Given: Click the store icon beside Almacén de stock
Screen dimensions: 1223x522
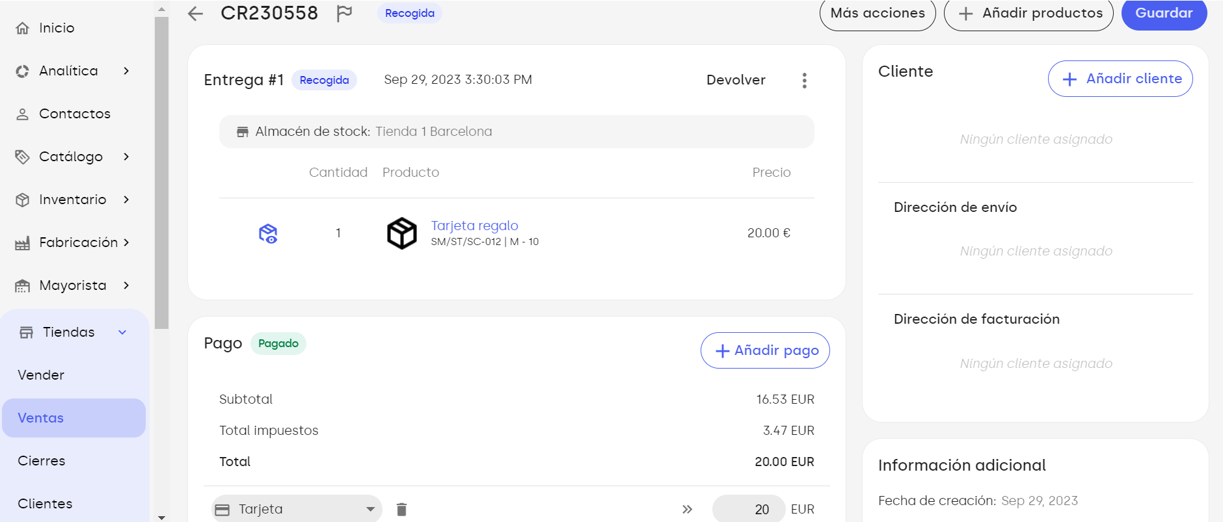Looking at the screenshot, I should click(x=243, y=132).
